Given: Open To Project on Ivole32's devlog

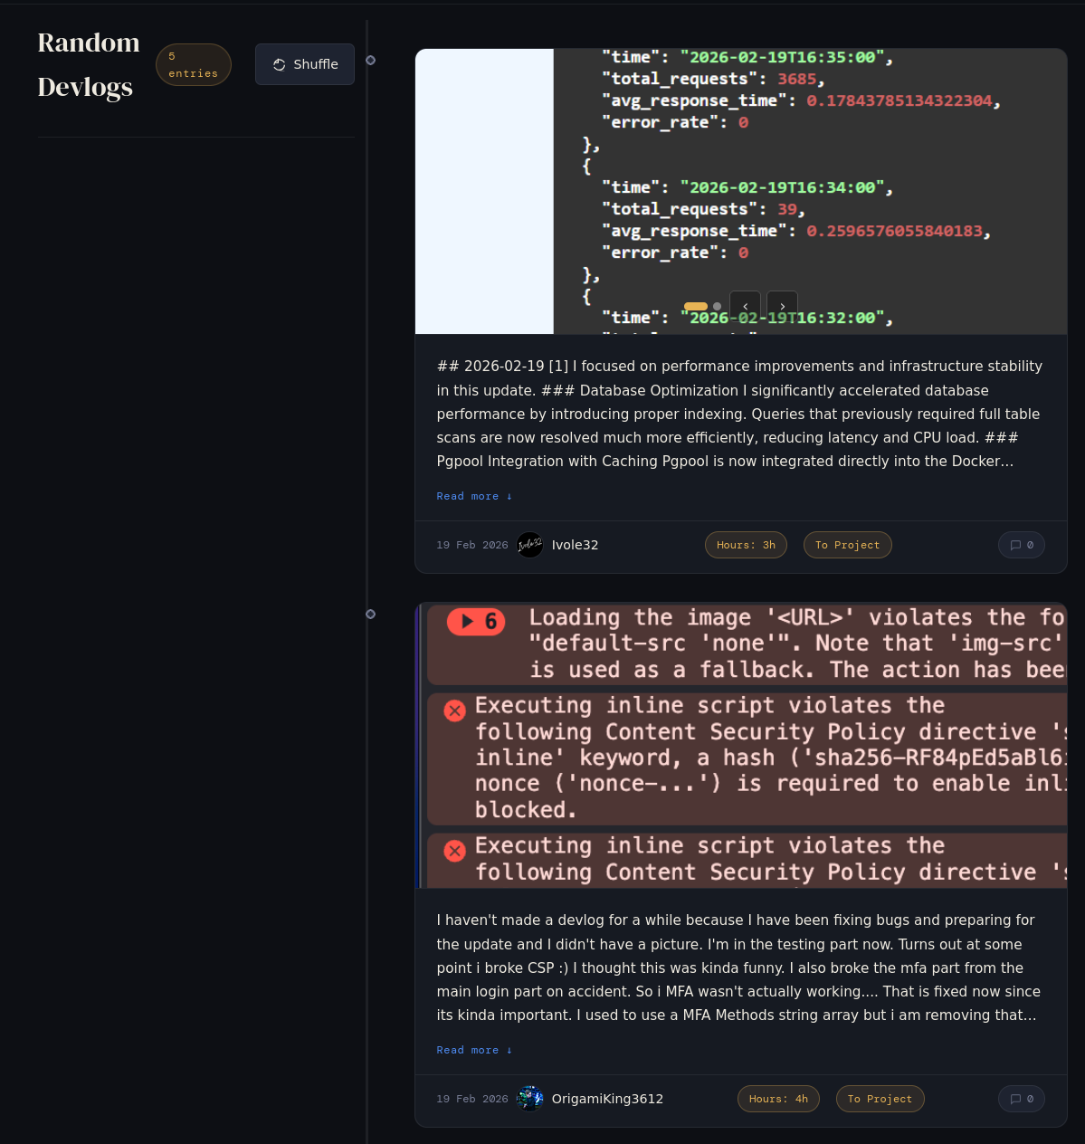Looking at the screenshot, I should [847, 545].
